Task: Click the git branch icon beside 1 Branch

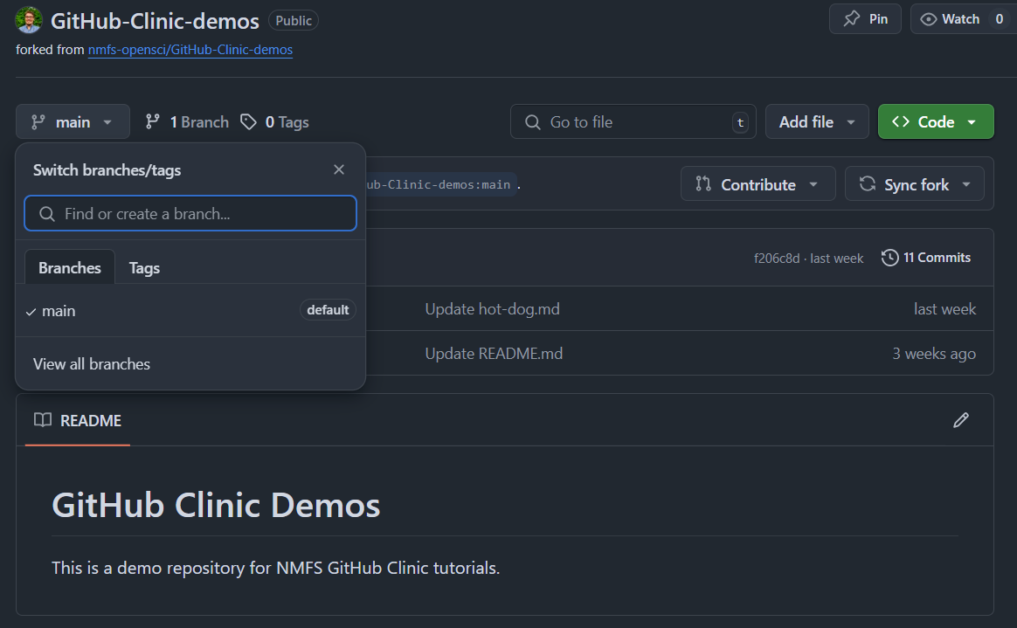Action: point(152,121)
